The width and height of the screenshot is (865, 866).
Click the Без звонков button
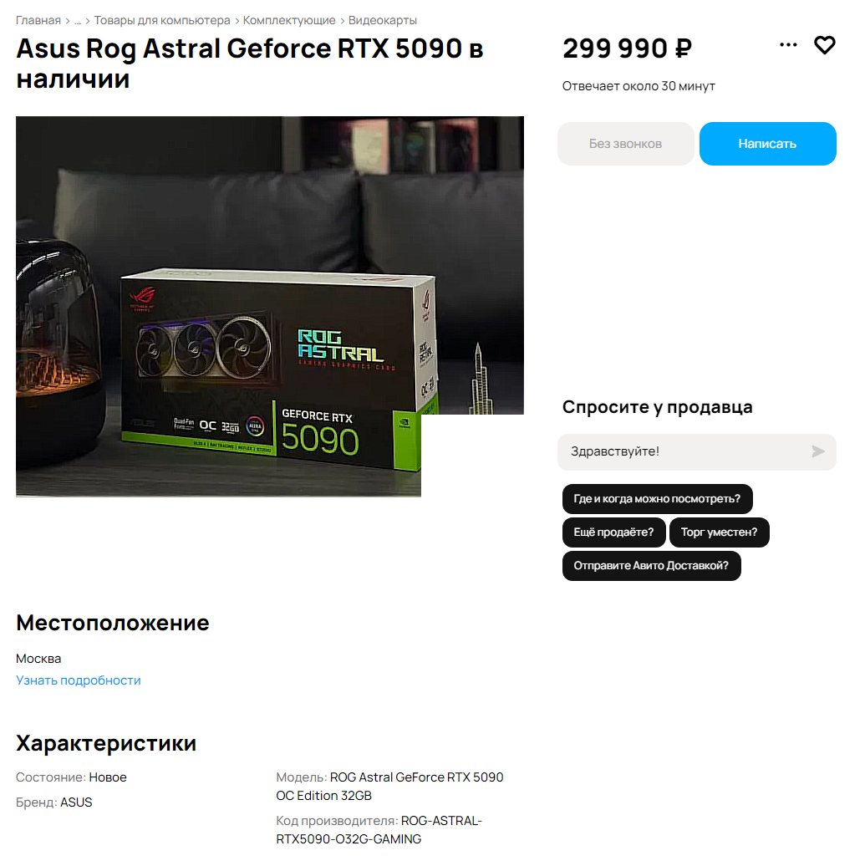pos(625,144)
